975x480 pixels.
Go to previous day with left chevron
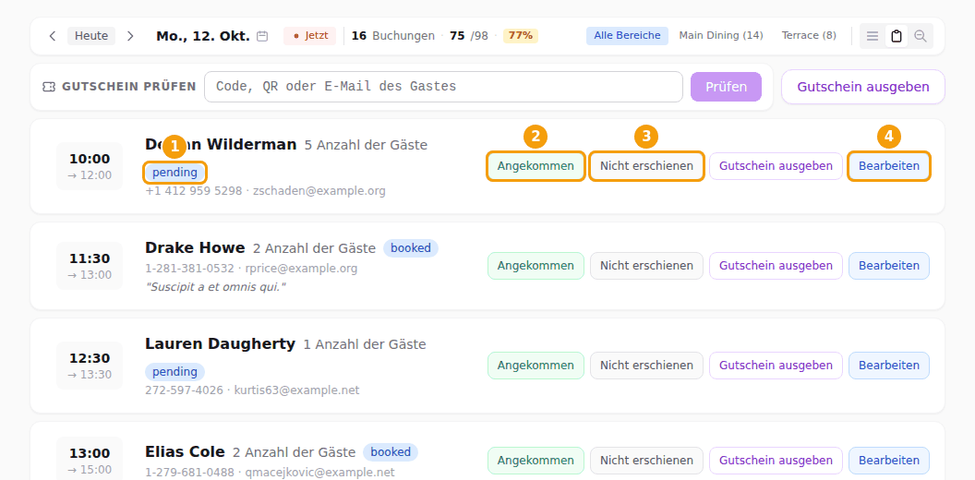(53, 36)
